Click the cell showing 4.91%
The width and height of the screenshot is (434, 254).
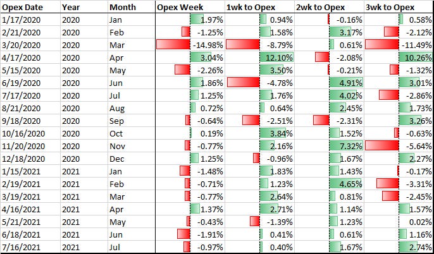tap(330, 83)
